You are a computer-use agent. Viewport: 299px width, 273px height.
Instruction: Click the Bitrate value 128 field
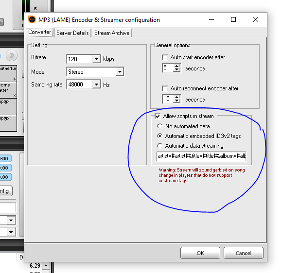point(80,59)
